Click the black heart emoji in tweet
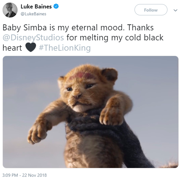185x178 pixels. point(30,47)
